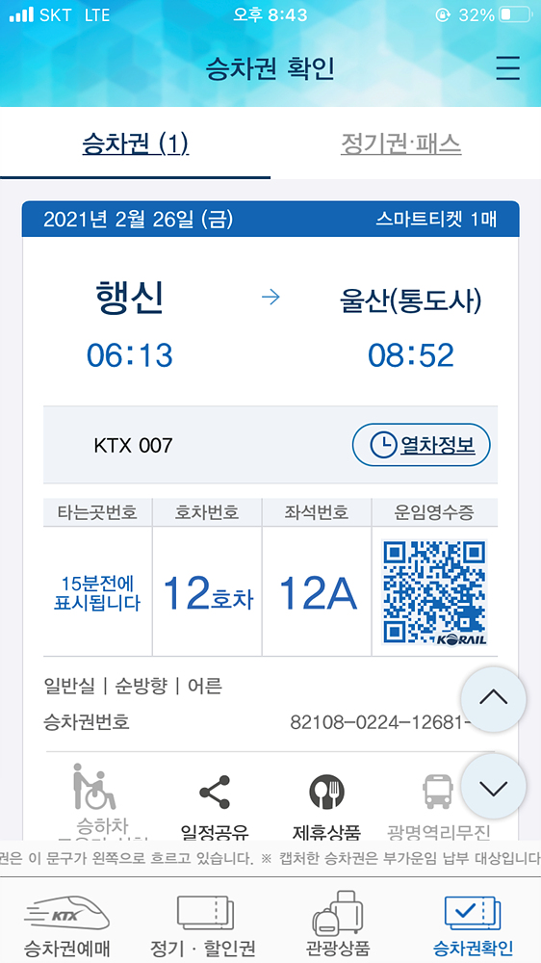Open the hamburger menu icon

(x=508, y=68)
